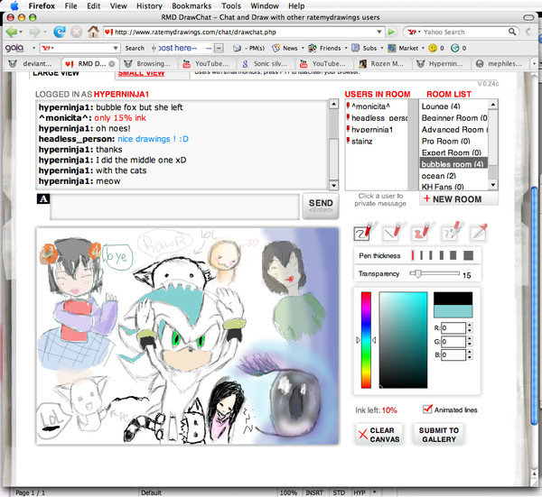542x497 pixels.
Task: Click SUBMIT TO GALLERY button
Action: pos(439,435)
